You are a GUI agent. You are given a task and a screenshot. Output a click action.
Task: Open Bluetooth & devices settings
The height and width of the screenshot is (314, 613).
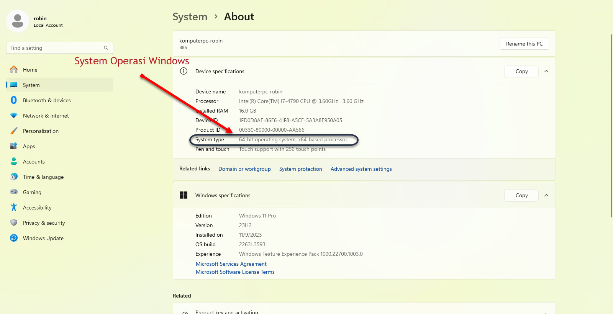click(60, 100)
